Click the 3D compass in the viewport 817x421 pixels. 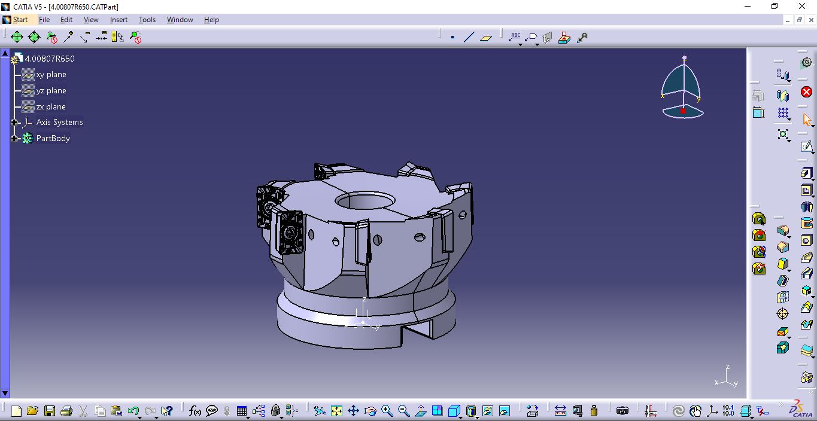(x=683, y=87)
